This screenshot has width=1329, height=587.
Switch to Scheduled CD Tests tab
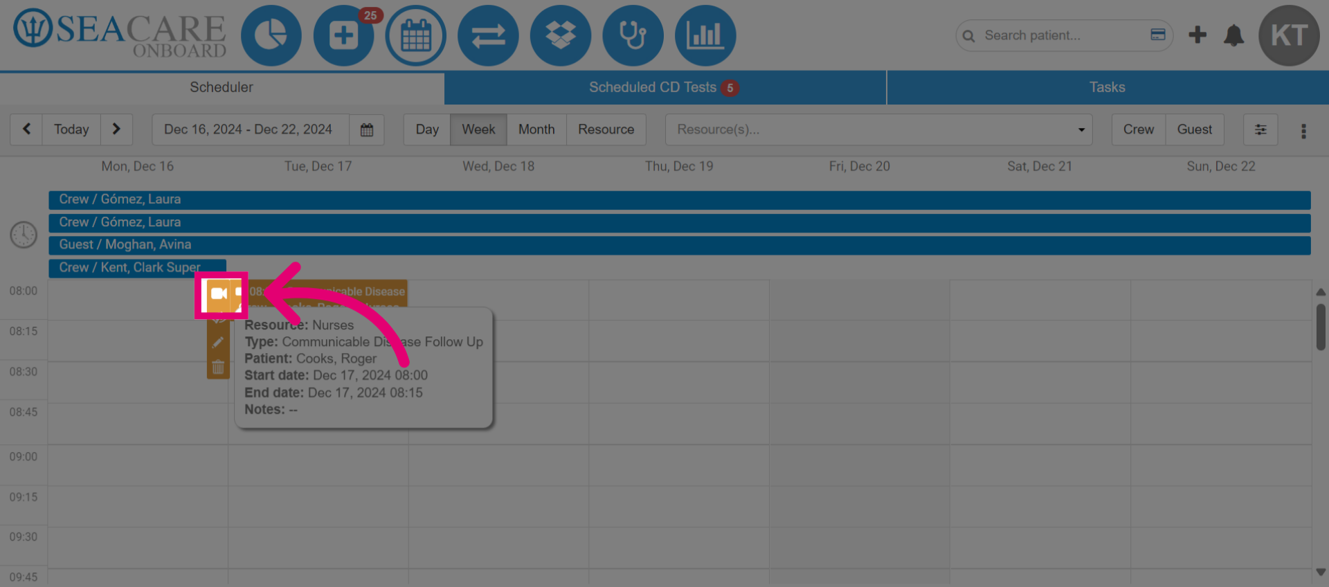[x=665, y=87]
